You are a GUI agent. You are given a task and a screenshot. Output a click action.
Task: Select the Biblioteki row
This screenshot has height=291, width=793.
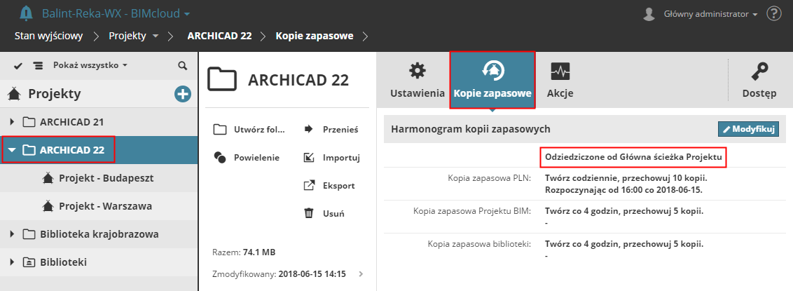[99, 262]
